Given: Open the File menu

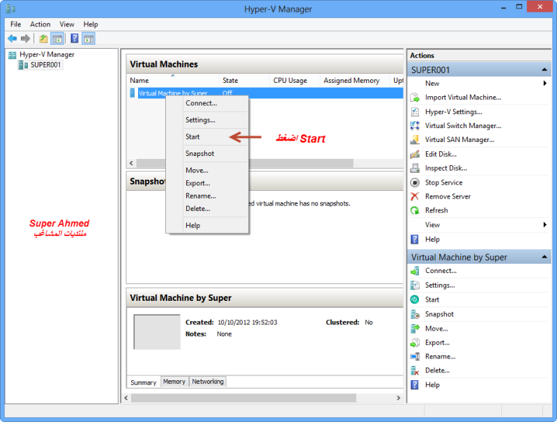Looking at the screenshot, I should (x=15, y=24).
